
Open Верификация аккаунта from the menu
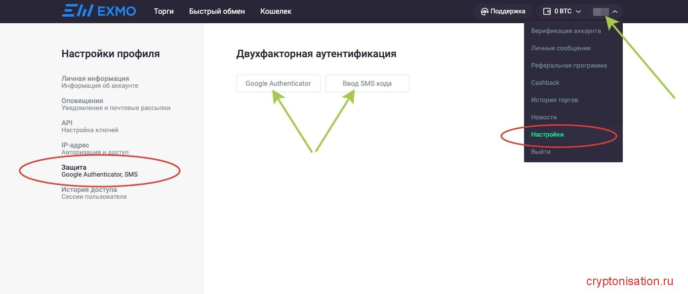click(566, 31)
